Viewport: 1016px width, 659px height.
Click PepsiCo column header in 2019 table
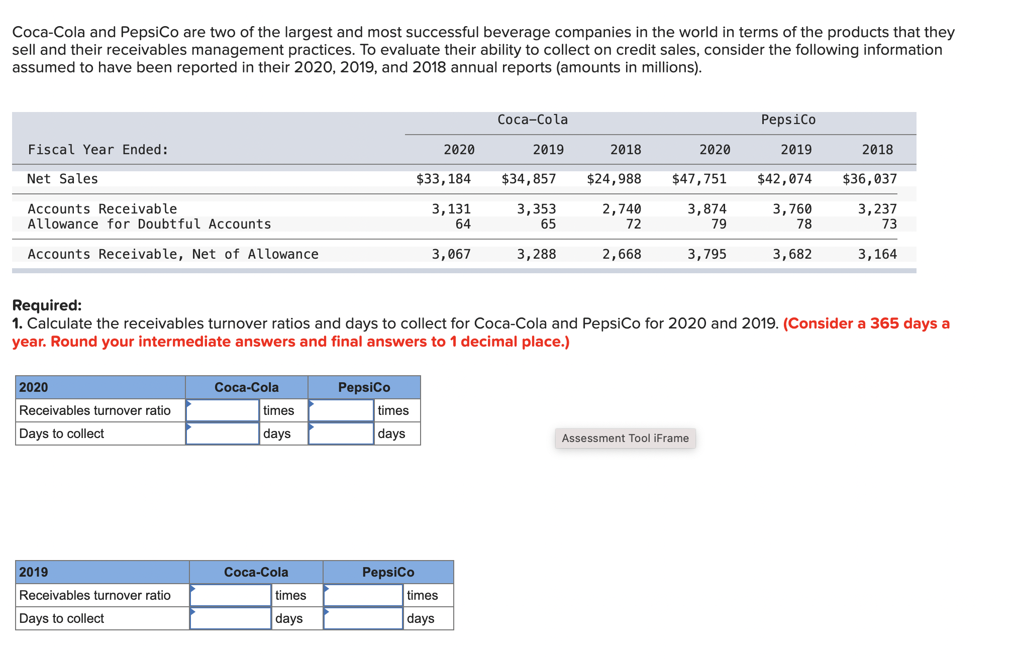pyautogui.click(x=388, y=572)
